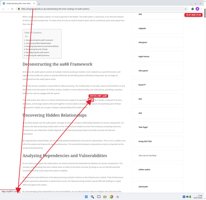
Task: Go back with the browser back arrow
Action: [x=3, y=9]
